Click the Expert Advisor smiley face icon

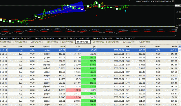click(173, 1)
